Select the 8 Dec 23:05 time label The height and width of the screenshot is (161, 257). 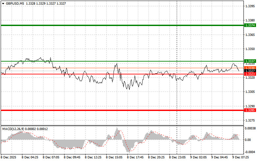[x=177, y=157]
